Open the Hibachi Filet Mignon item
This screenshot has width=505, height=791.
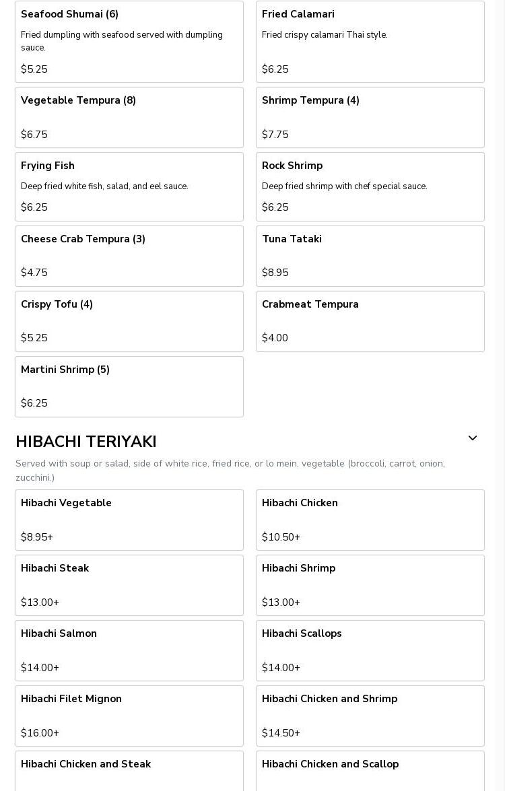129,716
